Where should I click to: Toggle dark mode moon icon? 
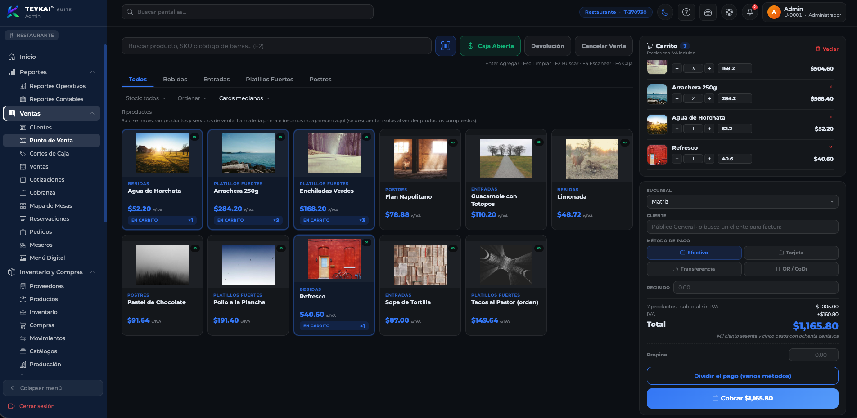pyautogui.click(x=665, y=12)
